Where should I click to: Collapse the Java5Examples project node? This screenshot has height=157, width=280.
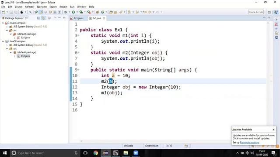[3, 41]
